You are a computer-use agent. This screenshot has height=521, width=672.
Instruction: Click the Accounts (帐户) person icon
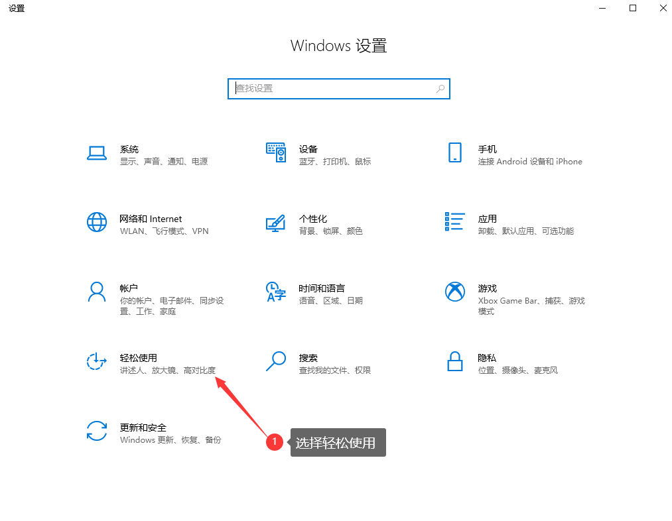click(97, 292)
